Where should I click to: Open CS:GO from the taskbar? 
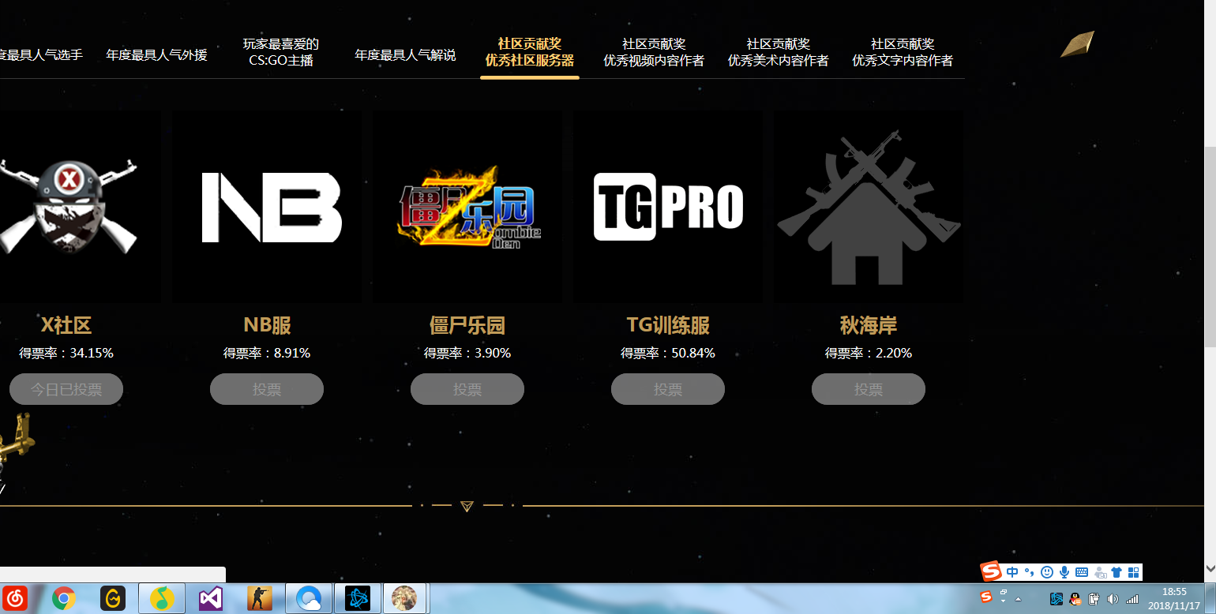pyautogui.click(x=259, y=599)
